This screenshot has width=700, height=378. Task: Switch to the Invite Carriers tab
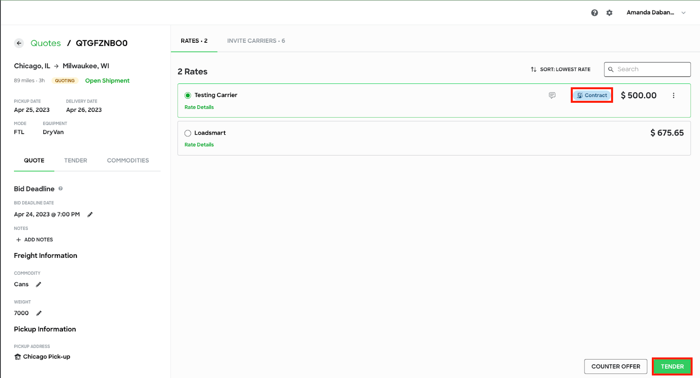[256, 41]
